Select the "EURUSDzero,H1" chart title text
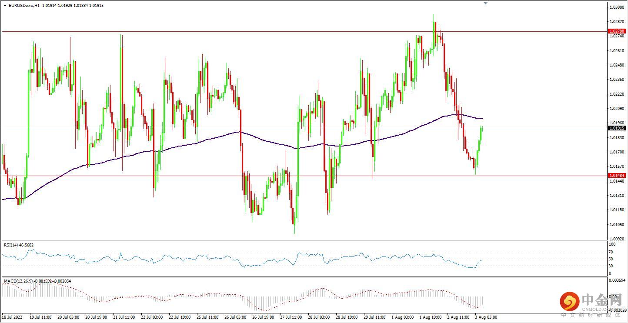 click(x=24, y=6)
